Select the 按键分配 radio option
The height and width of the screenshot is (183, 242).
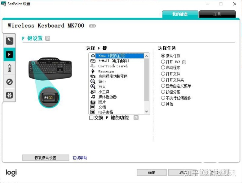163,92
